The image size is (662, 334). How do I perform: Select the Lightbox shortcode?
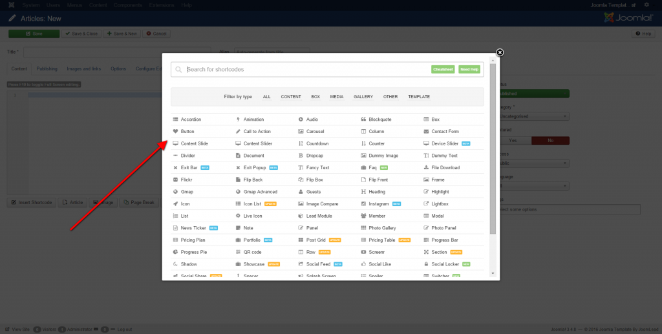coord(436,204)
